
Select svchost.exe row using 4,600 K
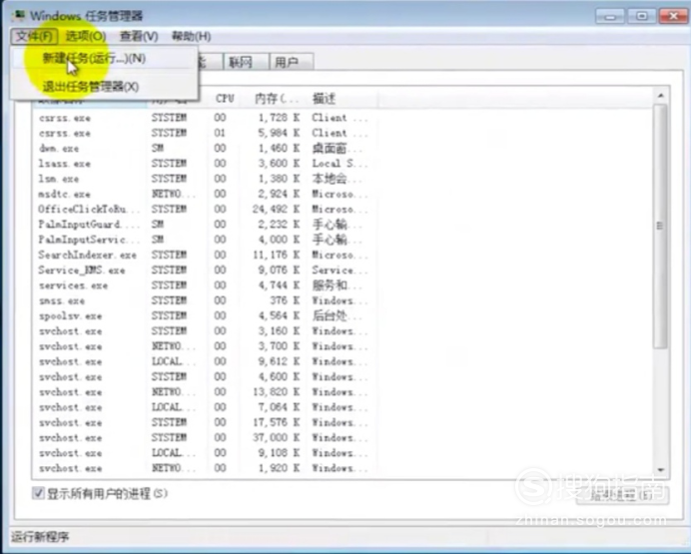click(203, 376)
